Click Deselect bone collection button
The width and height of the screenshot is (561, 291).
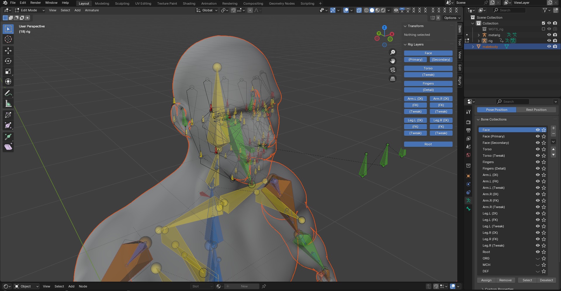(x=546, y=280)
